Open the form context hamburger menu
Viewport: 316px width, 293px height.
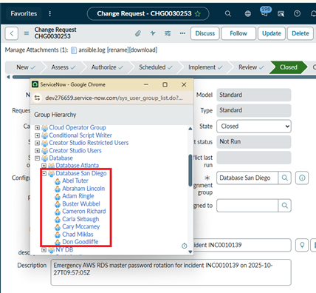pyautogui.click(x=27, y=33)
